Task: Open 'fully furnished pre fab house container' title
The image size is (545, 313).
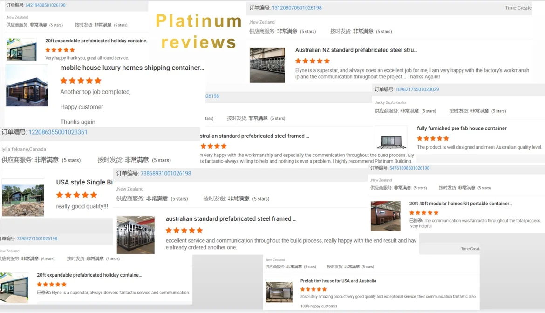Action: (462, 129)
